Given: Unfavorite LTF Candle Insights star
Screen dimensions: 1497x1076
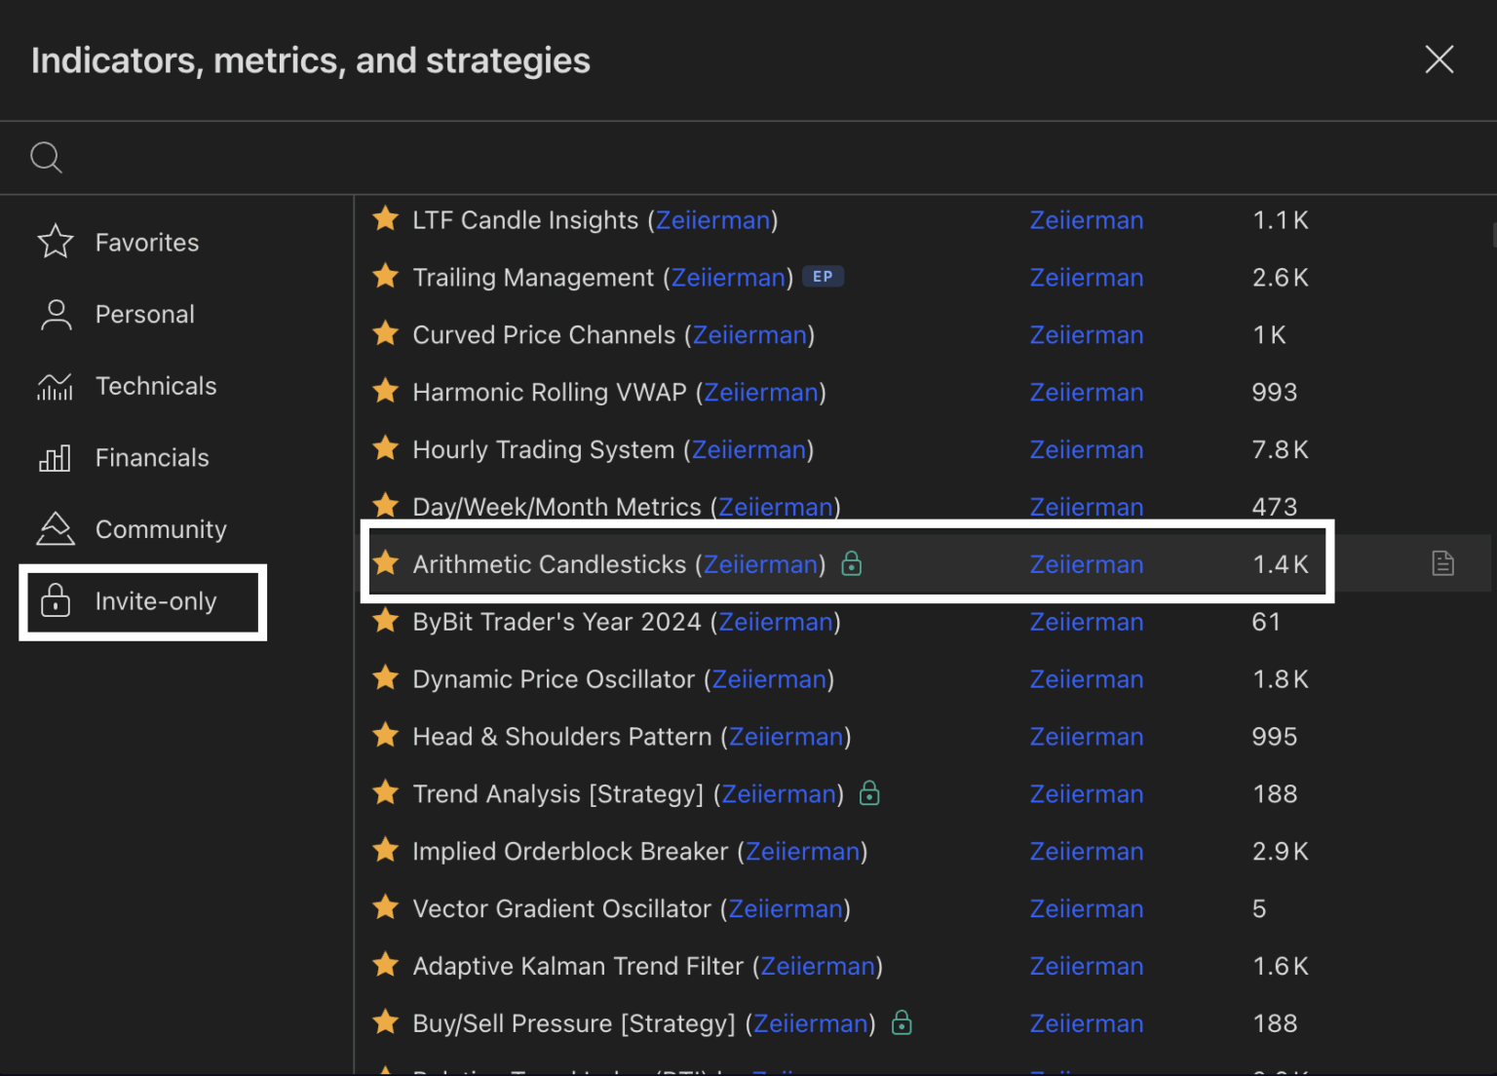Looking at the screenshot, I should (386, 219).
